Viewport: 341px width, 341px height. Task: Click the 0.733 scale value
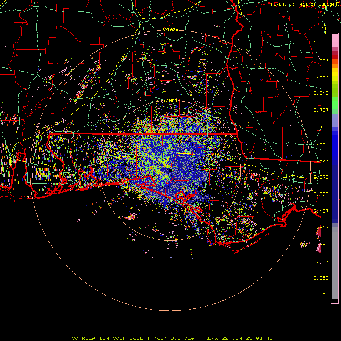[321, 127]
